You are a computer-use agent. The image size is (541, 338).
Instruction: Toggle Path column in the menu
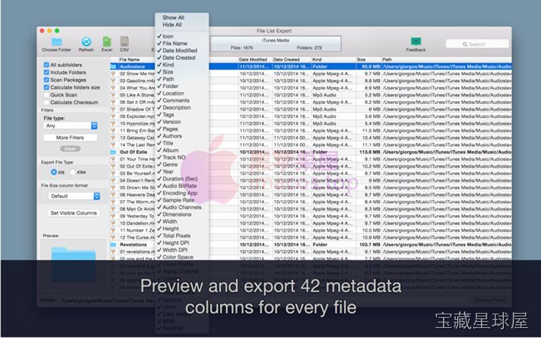coord(168,79)
